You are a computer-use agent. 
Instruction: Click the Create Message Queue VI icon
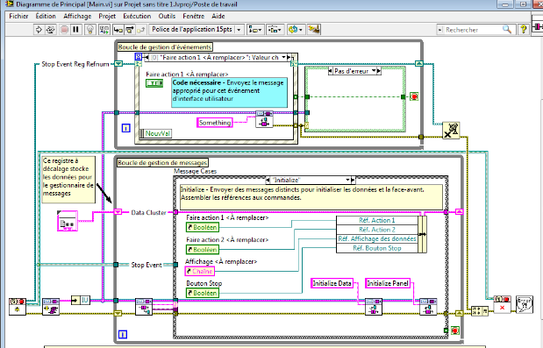click(x=51, y=307)
